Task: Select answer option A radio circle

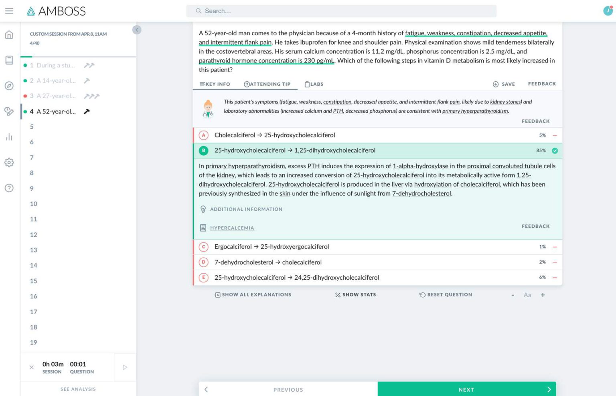Action: (204, 135)
